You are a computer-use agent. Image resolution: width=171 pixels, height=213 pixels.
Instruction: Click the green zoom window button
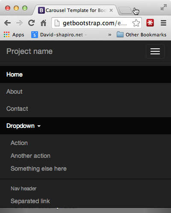25,8
